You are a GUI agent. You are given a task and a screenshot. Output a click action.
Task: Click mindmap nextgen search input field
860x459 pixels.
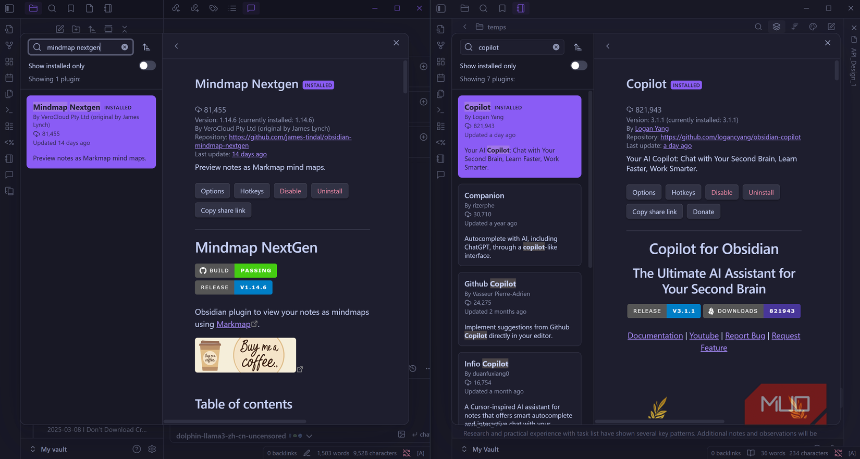pyautogui.click(x=81, y=47)
